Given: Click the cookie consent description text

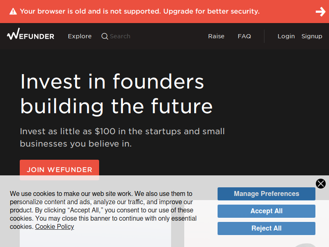Looking at the screenshot, I should (103, 210).
